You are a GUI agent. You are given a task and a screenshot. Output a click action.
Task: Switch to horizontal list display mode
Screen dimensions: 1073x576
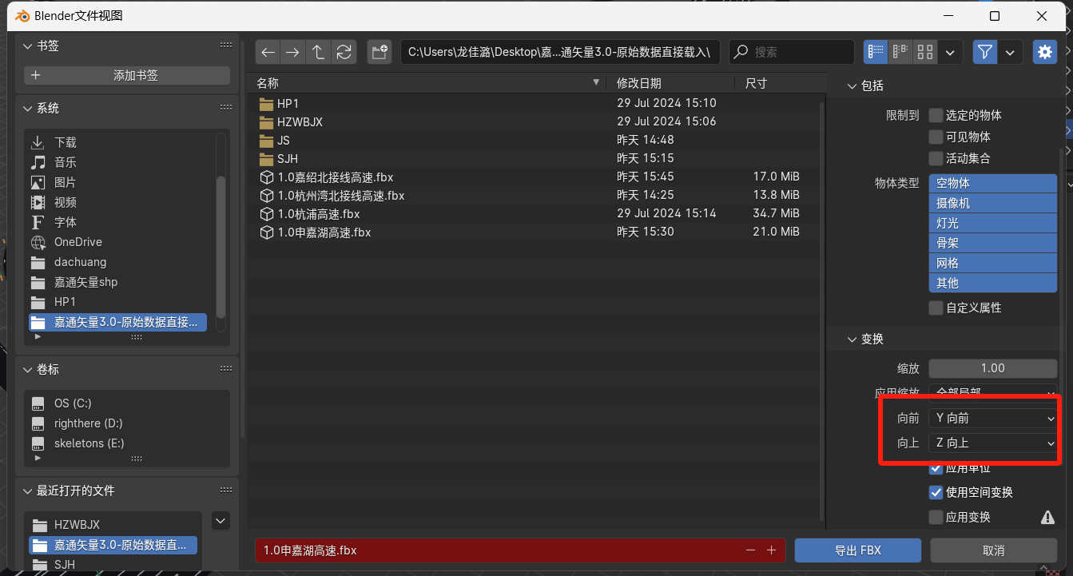tap(901, 52)
